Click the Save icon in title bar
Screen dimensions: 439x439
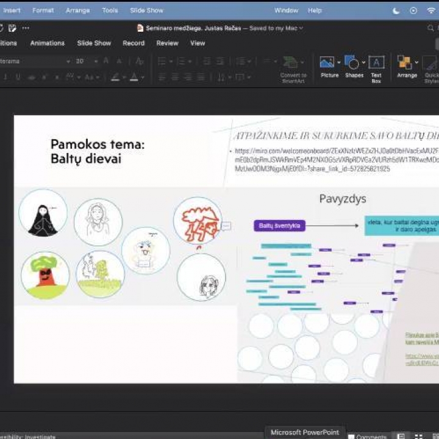[12, 27]
